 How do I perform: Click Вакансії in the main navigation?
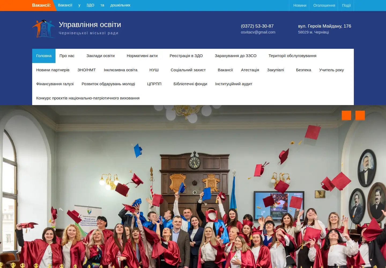point(225,70)
